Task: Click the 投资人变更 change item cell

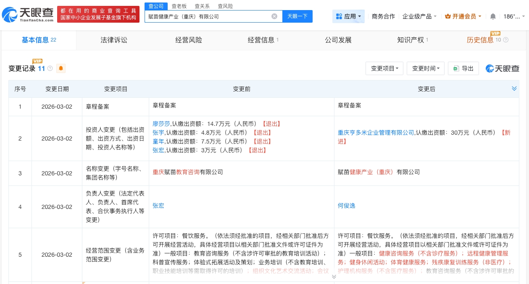Action: point(116,138)
